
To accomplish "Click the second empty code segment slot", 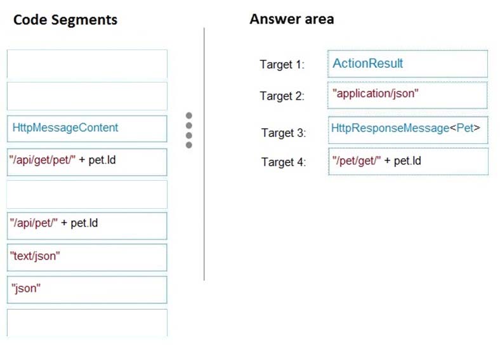I will tap(87, 96).
